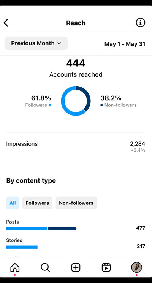The width and height of the screenshot is (152, 283).
Task: Click the 38.2% Non-followers legend
Action: tap(118, 101)
